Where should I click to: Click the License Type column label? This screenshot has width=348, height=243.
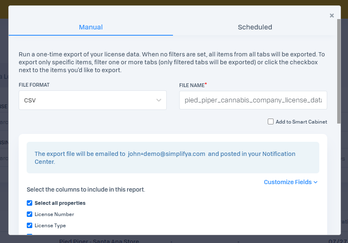point(50,226)
